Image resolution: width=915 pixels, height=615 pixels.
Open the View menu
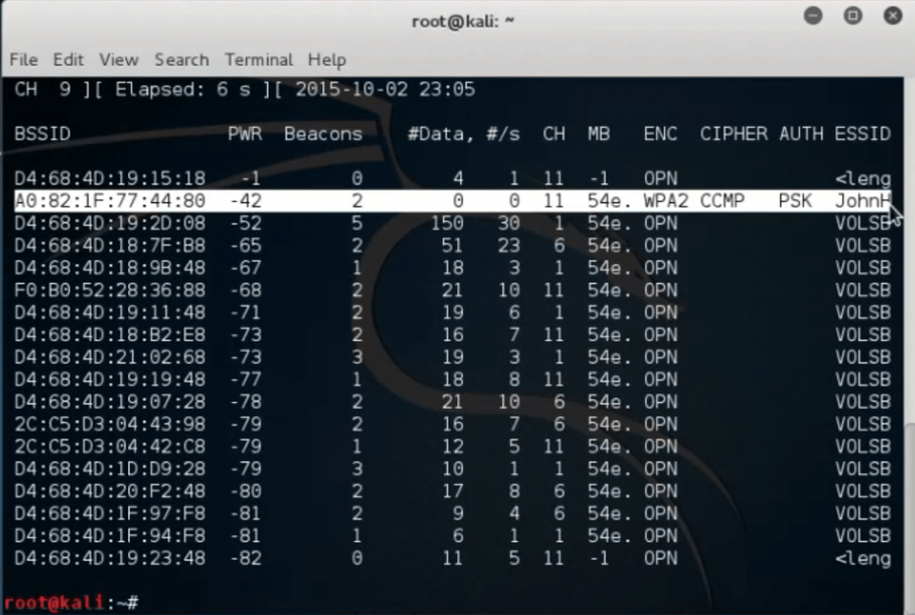119,60
